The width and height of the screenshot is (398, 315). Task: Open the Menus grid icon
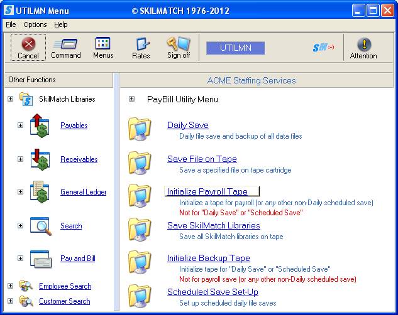point(102,43)
